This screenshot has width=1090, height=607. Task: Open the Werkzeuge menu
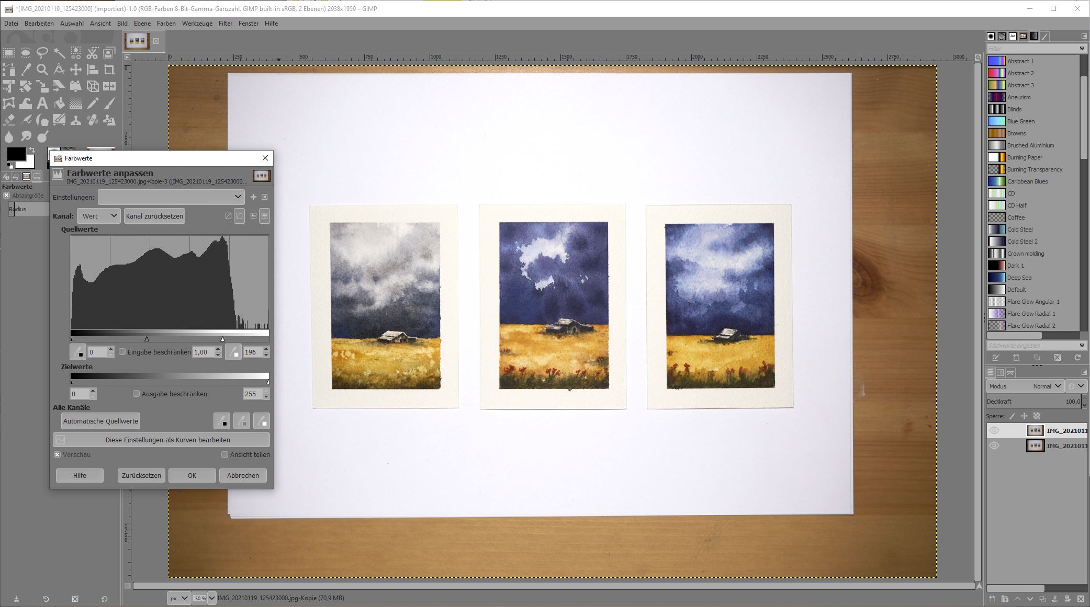click(x=197, y=24)
